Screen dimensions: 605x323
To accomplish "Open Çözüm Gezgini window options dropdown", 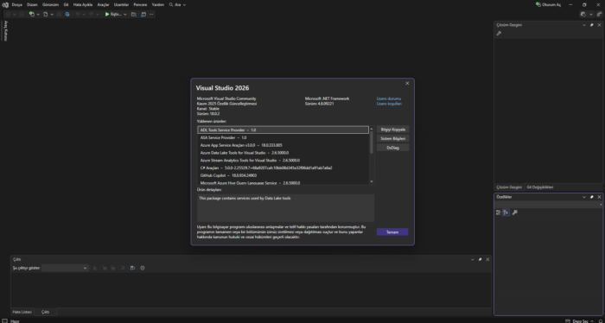I will click(584, 25).
